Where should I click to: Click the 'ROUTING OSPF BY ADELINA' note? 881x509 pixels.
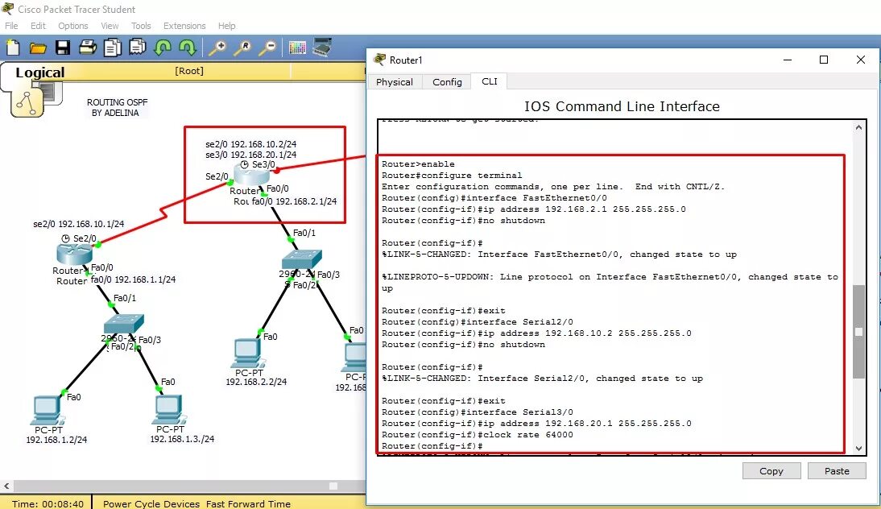[117, 107]
